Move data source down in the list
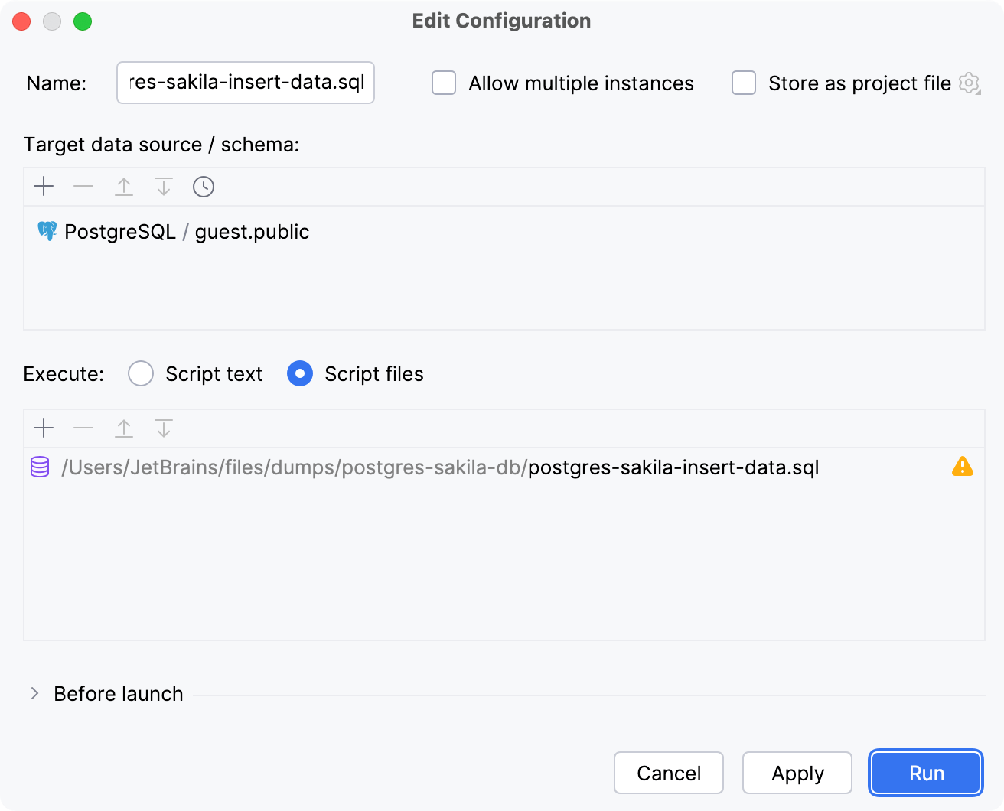 (163, 186)
